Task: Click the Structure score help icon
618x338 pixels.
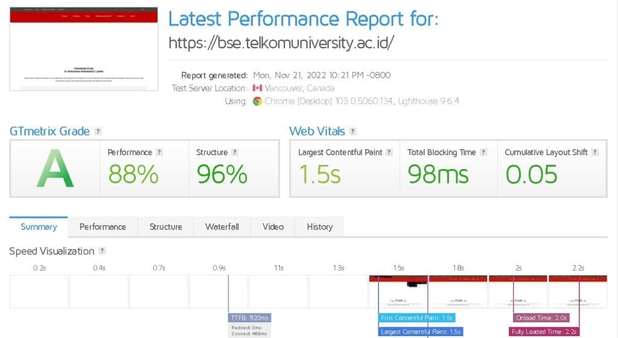Action: click(x=235, y=152)
